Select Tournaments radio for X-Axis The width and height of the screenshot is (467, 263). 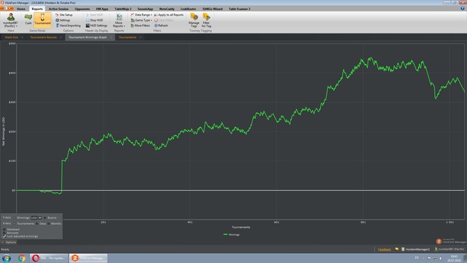14,224
